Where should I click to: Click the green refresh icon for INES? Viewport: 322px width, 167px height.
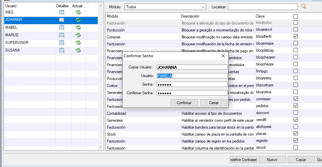pyautogui.click(x=78, y=12)
